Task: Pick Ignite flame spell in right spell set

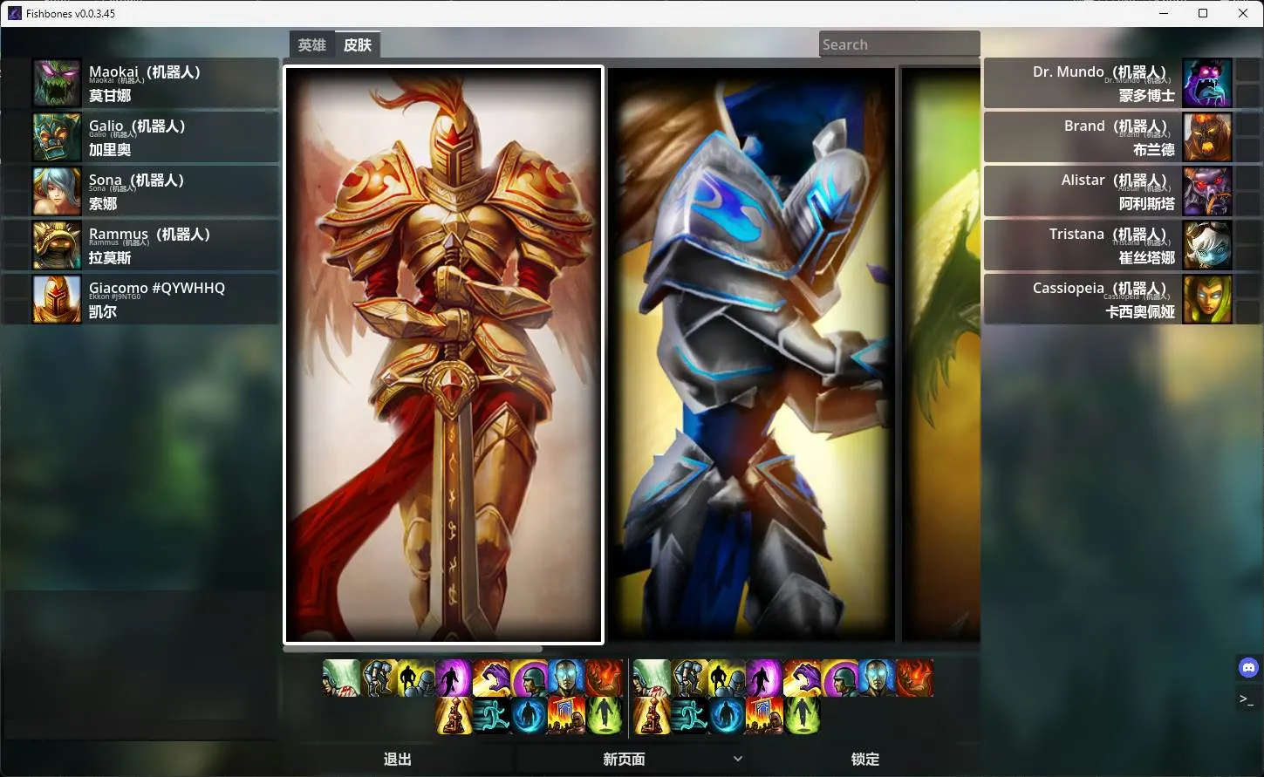Action: (x=914, y=678)
